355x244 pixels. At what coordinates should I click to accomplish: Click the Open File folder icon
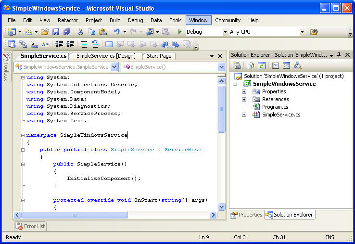pyautogui.click(x=45, y=32)
